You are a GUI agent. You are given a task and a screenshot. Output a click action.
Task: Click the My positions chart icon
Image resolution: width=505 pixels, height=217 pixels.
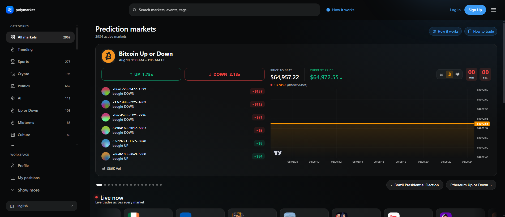13,178
